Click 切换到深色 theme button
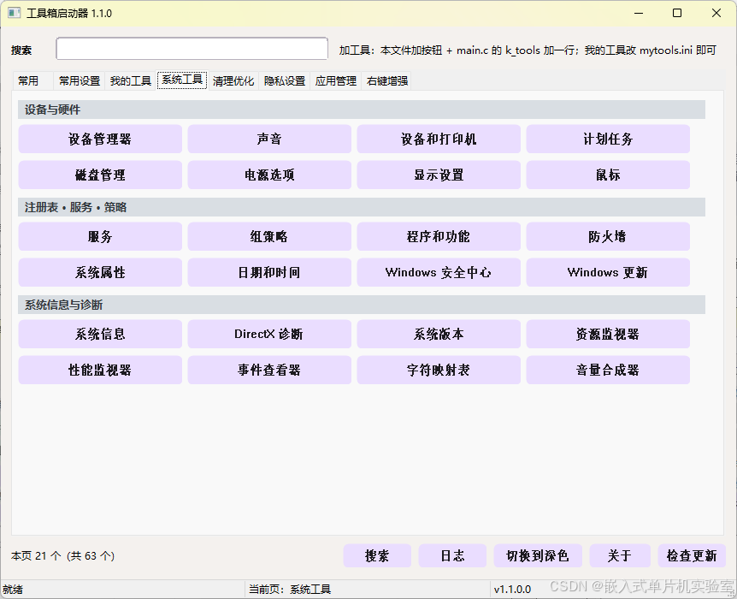This screenshot has width=737, height=599. click(x=538, y=555)
